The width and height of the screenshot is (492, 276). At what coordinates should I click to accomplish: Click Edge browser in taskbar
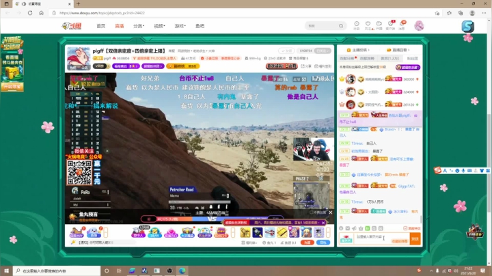(x=182, y=271)
